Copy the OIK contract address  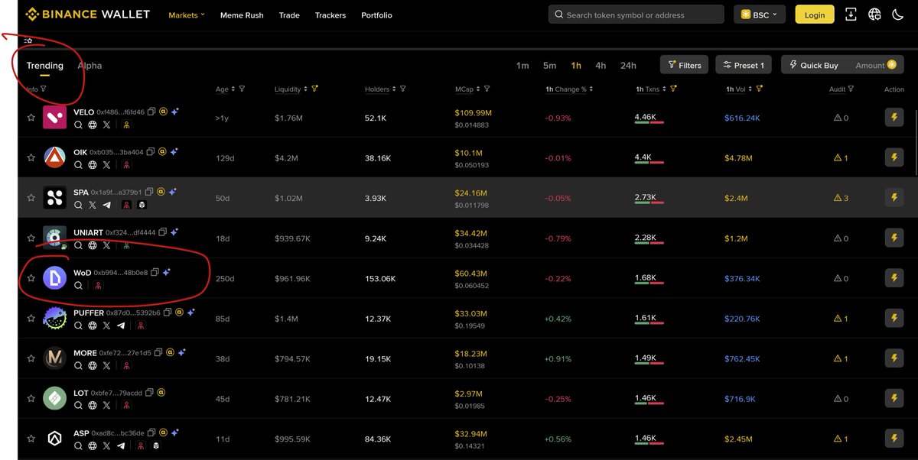150,152
